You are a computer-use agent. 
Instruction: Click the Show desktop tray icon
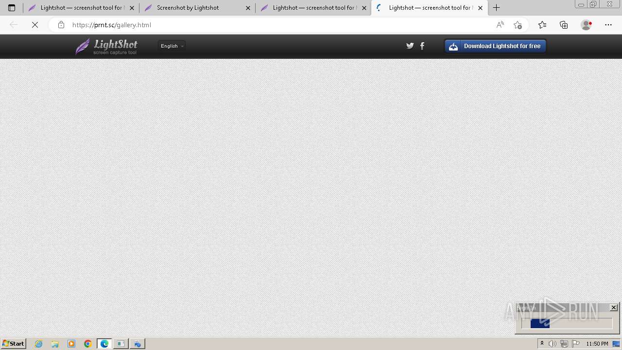pos(616,344)
